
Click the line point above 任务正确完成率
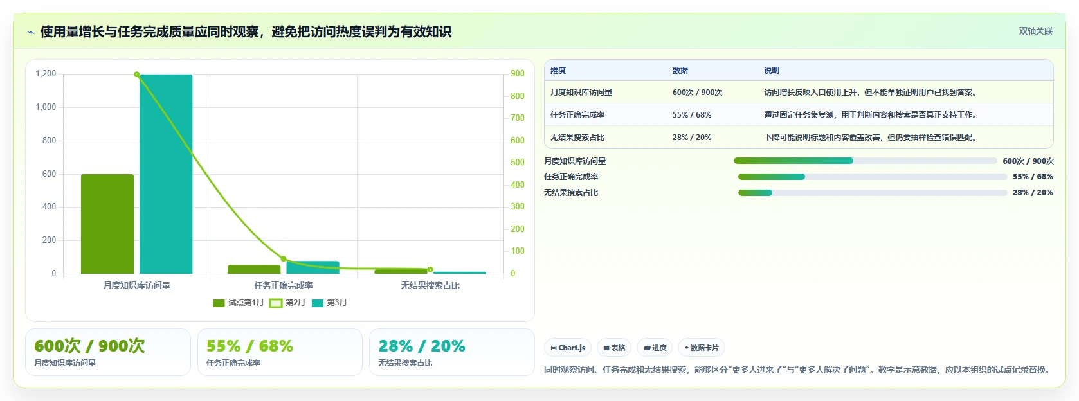point(284,259)
